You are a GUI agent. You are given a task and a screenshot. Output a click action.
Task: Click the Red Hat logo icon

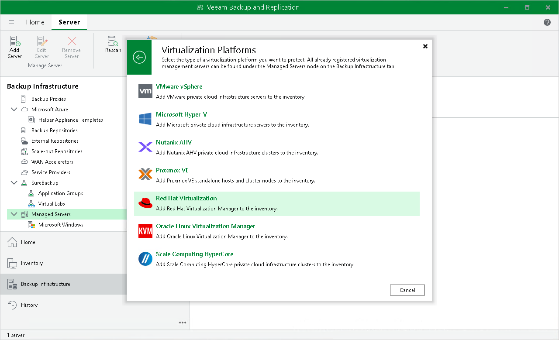(145, 203)
